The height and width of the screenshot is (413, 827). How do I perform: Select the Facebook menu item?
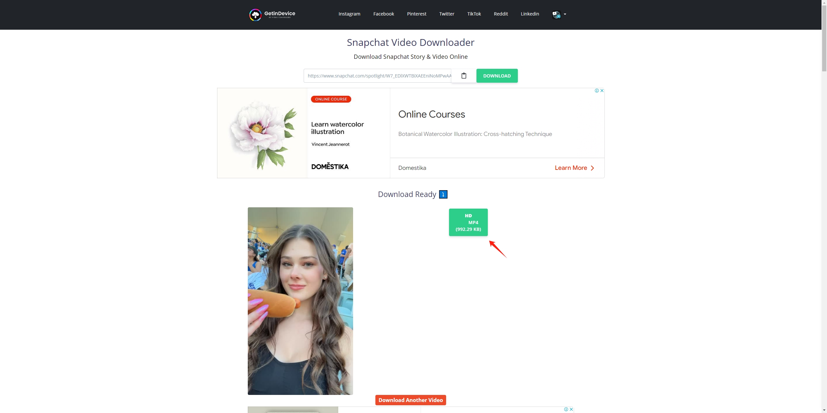(x=383, y=14)
